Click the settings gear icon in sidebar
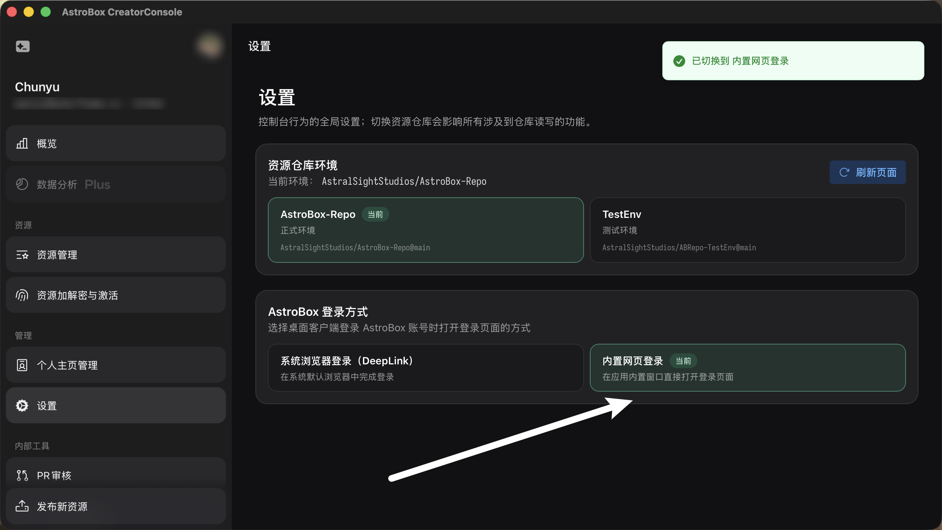 point(22,406)
